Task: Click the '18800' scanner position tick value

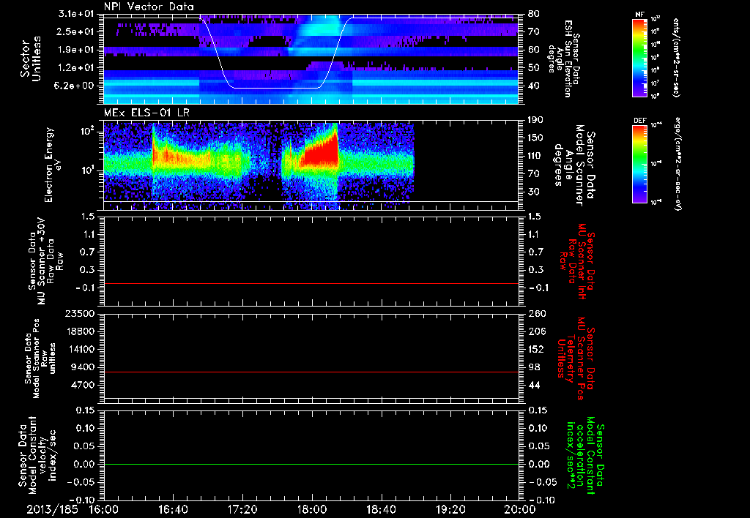Action: 79,331
